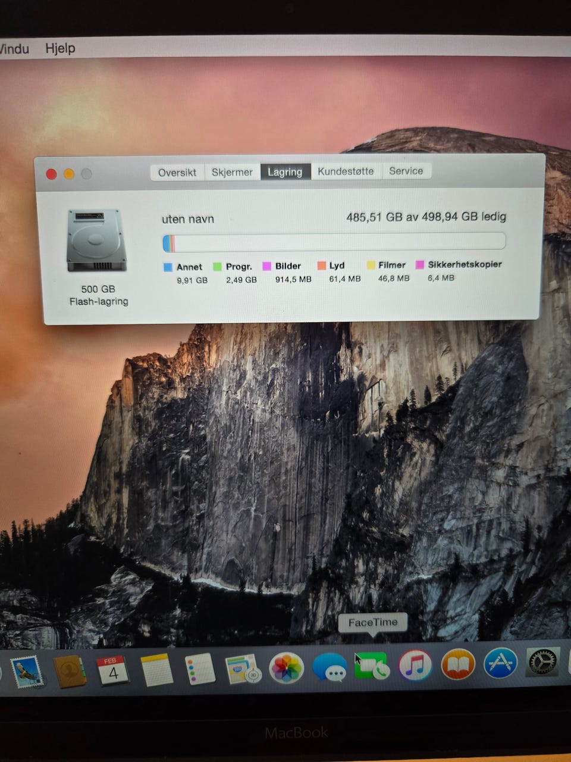Click the '46,8 MB' Filmer value
Viewport: 571px width, 762px height.
(394, 277)
